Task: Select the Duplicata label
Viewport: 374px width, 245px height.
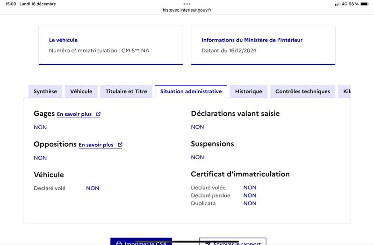Action: coord(203,203)
